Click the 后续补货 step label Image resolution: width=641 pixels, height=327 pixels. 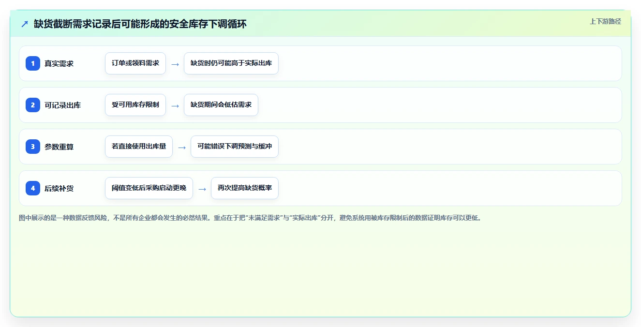(59, 188)
